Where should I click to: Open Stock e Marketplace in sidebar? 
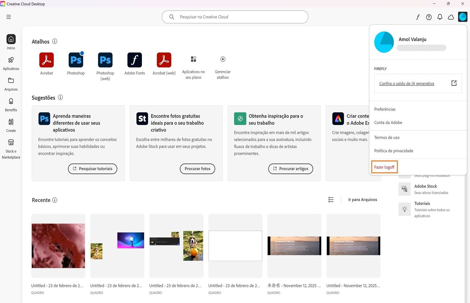point(11,149)
